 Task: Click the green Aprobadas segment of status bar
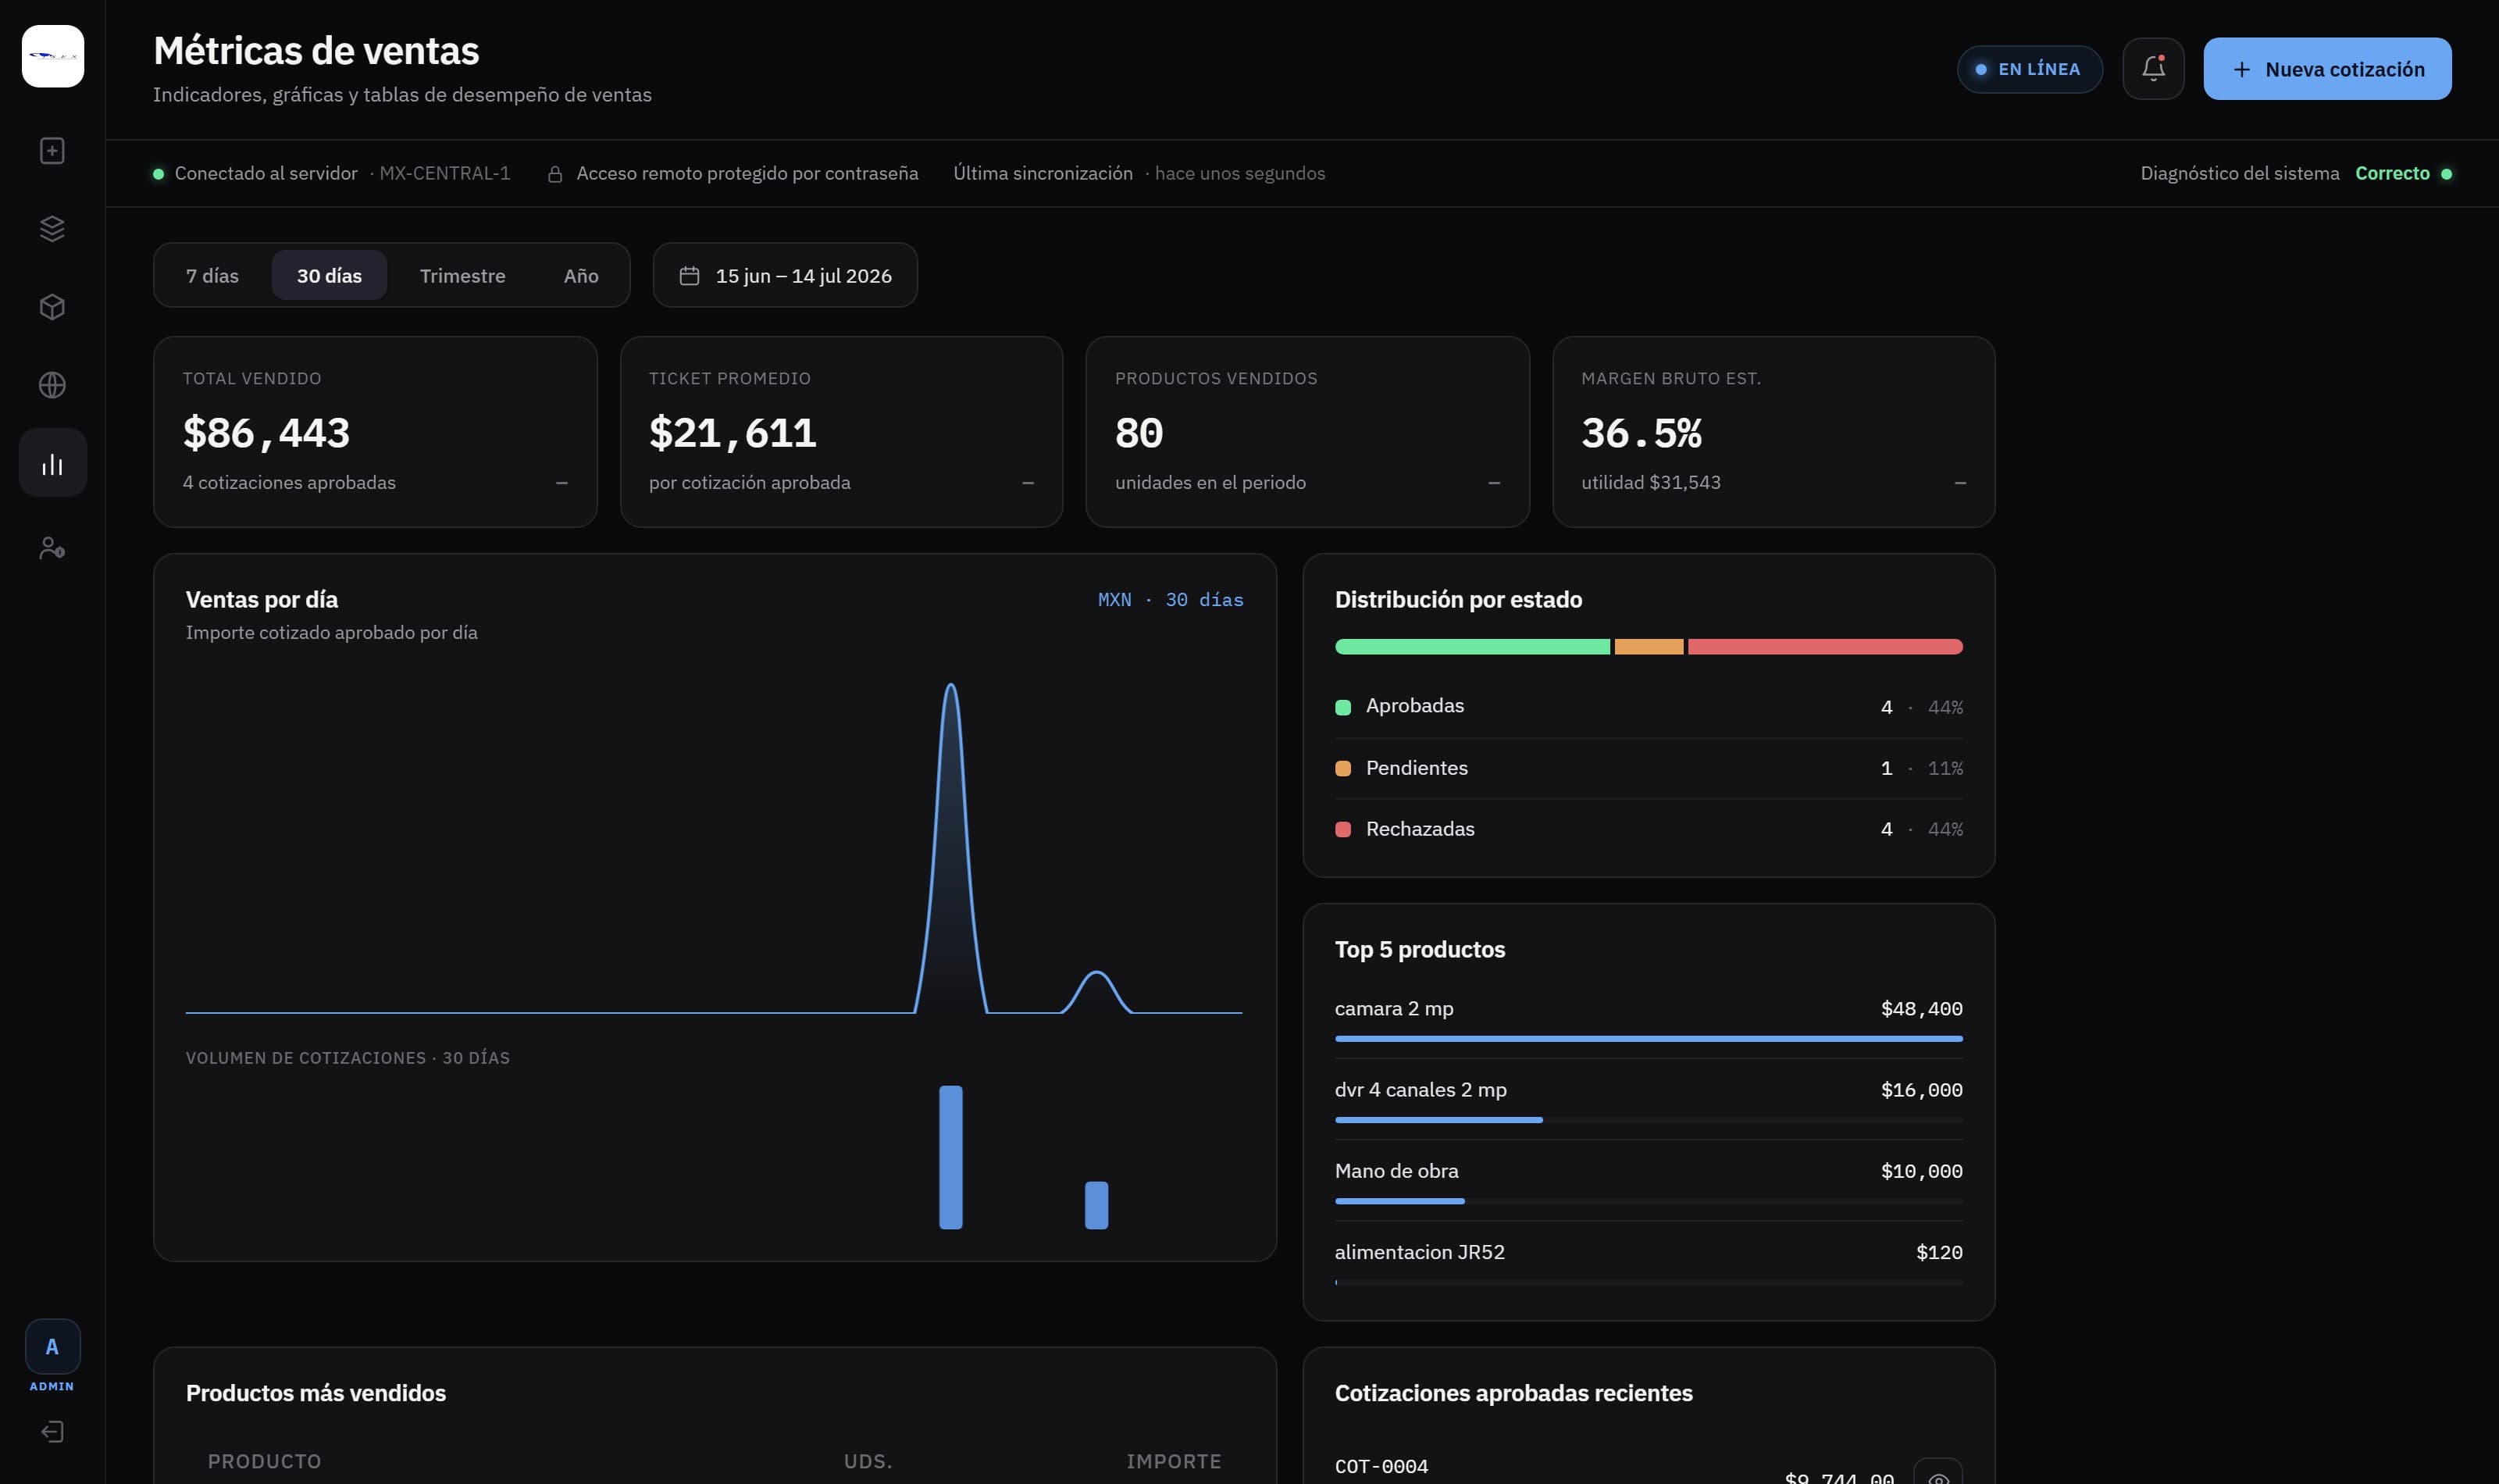click(1472, 647)
